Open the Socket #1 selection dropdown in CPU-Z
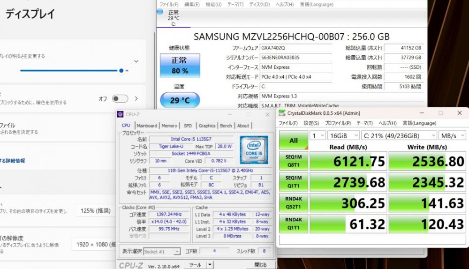469x269 pixels. coord(162,251)
